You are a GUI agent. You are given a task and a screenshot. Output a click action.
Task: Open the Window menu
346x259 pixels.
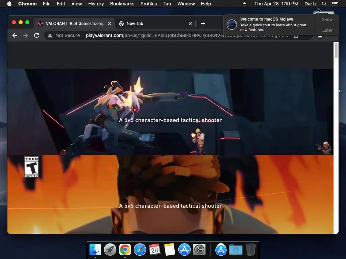pyautogui.click(x=186, y=4)
